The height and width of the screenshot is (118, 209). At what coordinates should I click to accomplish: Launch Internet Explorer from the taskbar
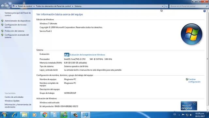pos(14,115)
